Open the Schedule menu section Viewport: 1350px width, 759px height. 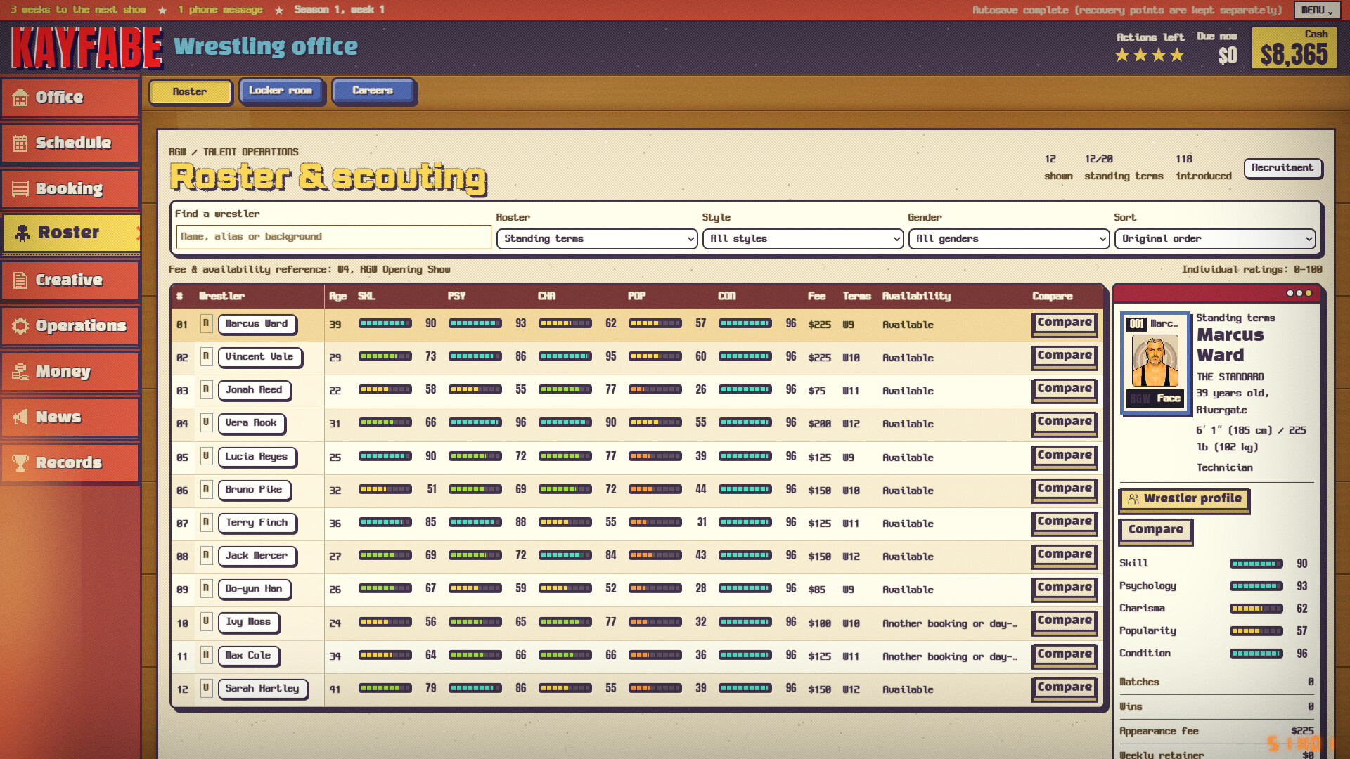click(70, 143)
